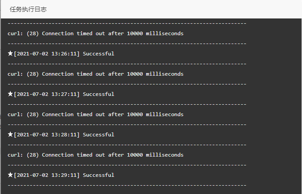Click the dashed separator below the 13:29:11 entry
302x194 pixels.
[x=127, y=185]
